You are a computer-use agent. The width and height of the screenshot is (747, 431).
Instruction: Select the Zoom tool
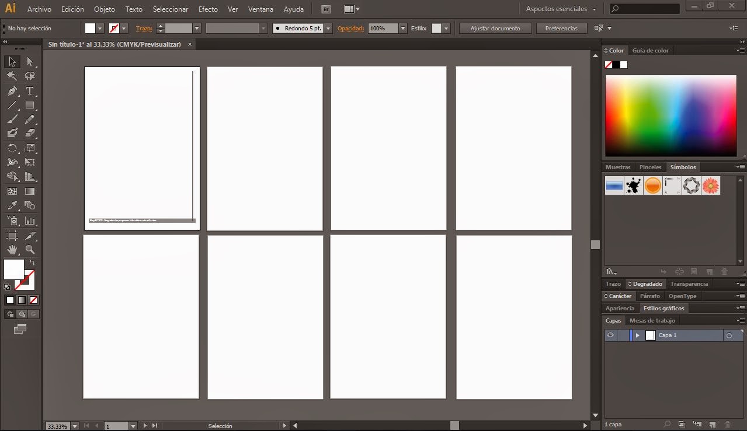point(29,250)
